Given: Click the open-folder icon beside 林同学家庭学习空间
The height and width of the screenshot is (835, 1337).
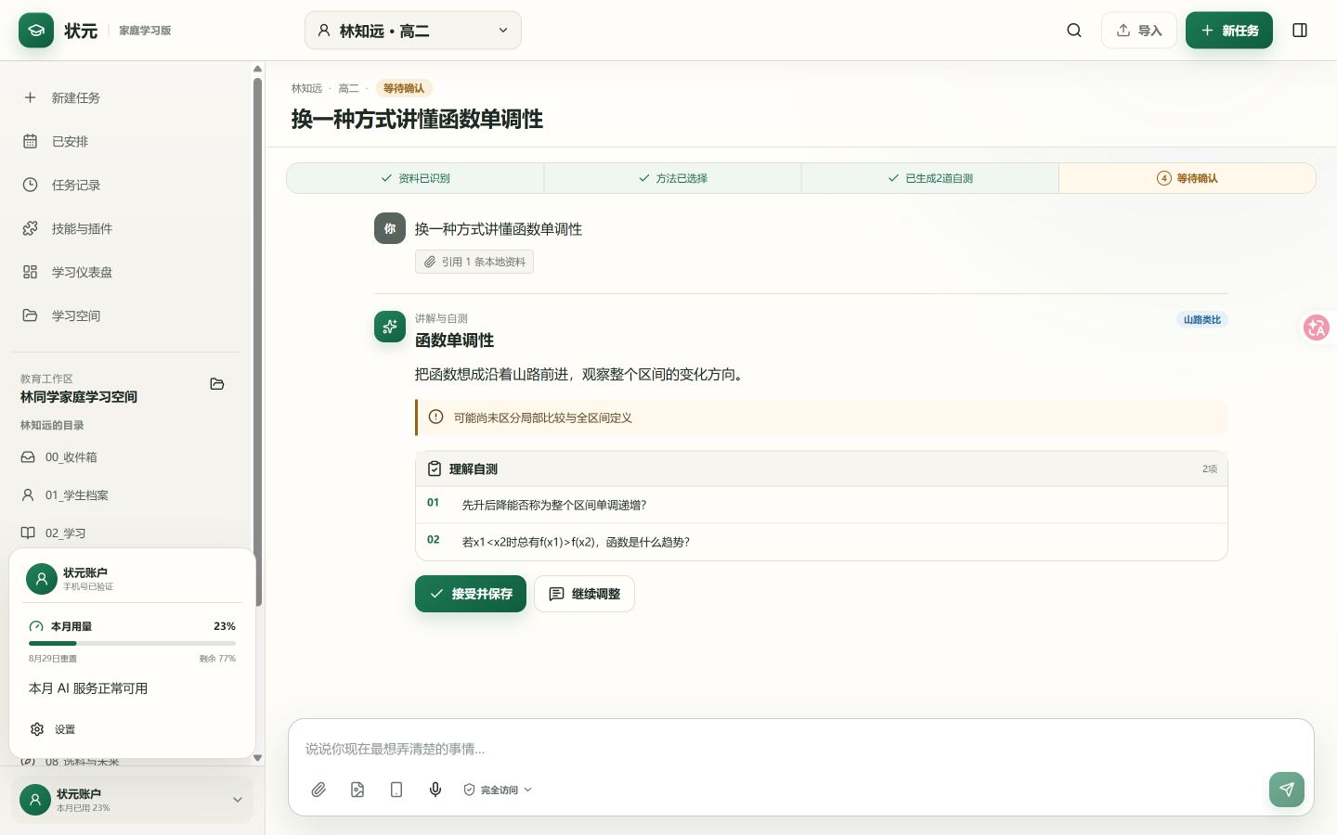Looking at the screenshot, I should tap(217, 384).
